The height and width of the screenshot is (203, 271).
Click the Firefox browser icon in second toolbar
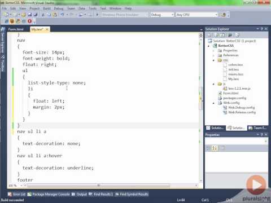[18, 21]
